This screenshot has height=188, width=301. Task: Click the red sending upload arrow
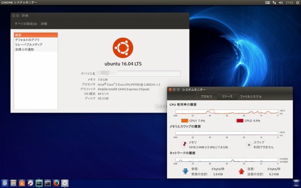(x=241, y=171)
